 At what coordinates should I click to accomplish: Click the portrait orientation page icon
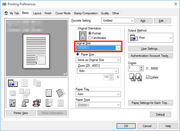pos(83,36)
